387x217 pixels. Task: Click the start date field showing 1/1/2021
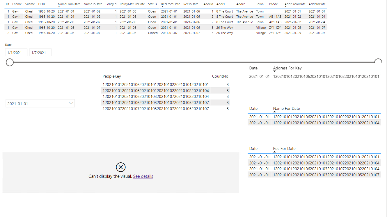(x=16, y=53)
